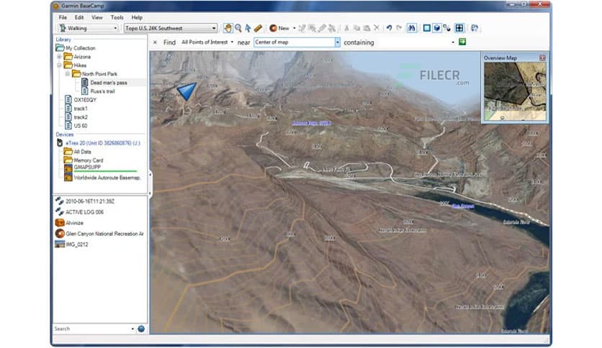Image resolution: width=602 pixels, height=348 pixels.
Task: Close the Overview Map panel
Action: (x=542, y=58)
